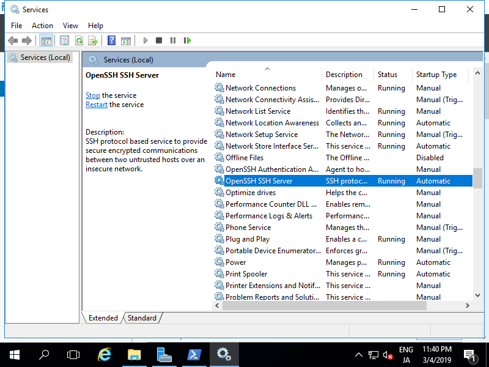Expand hidden icons in the system tray
The height and width of the screenshot is (367, 489).
tap(359, 354)
